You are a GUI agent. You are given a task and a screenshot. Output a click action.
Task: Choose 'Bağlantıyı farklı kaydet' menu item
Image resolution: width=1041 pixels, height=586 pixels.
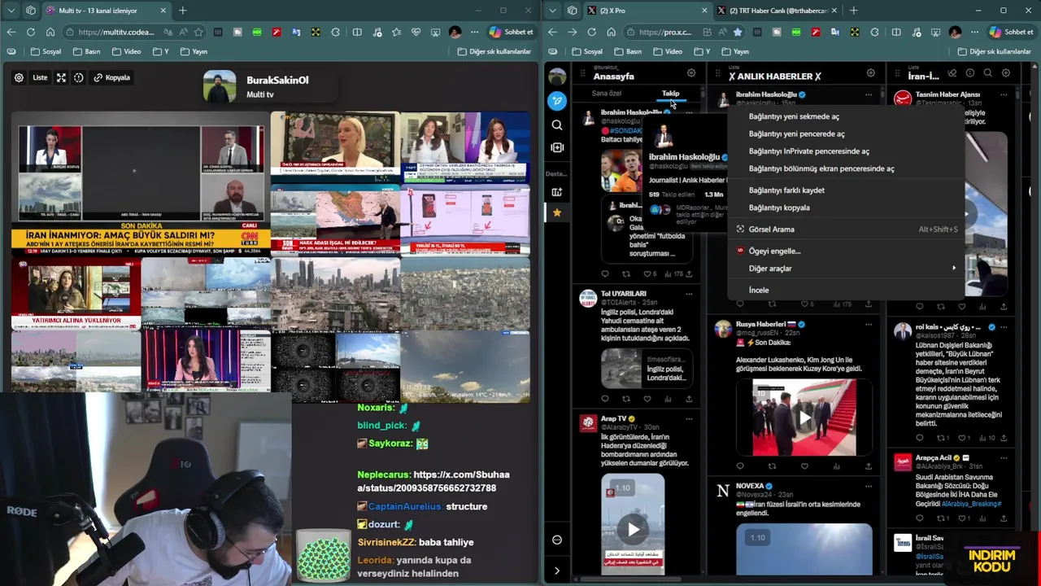(x=846, y=190)
